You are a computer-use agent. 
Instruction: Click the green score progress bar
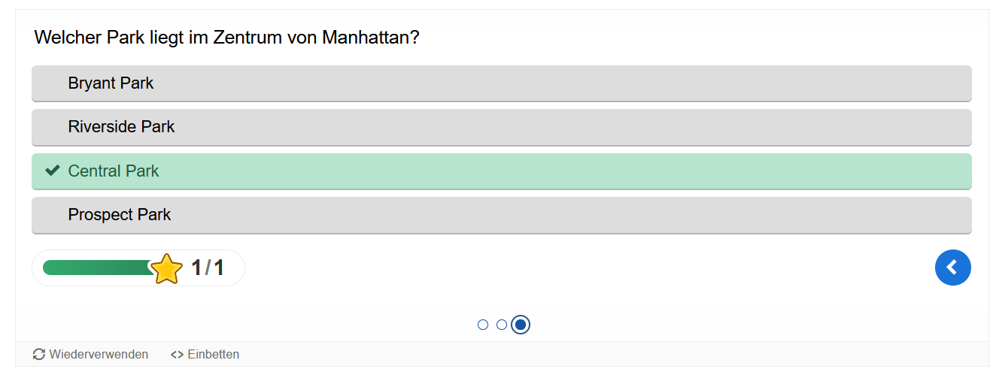coord(96,268)
